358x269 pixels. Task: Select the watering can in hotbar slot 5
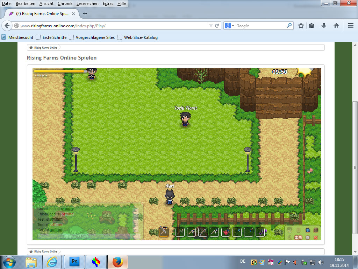coord(225,232)
